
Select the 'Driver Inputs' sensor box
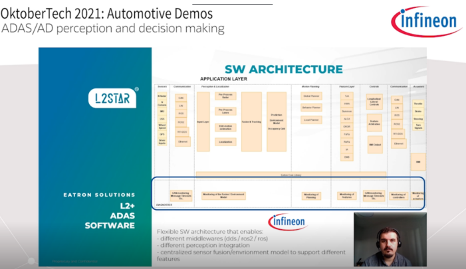coord(162,142)
